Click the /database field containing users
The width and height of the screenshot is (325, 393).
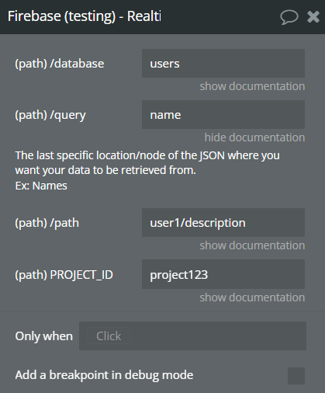coord(223,64)
